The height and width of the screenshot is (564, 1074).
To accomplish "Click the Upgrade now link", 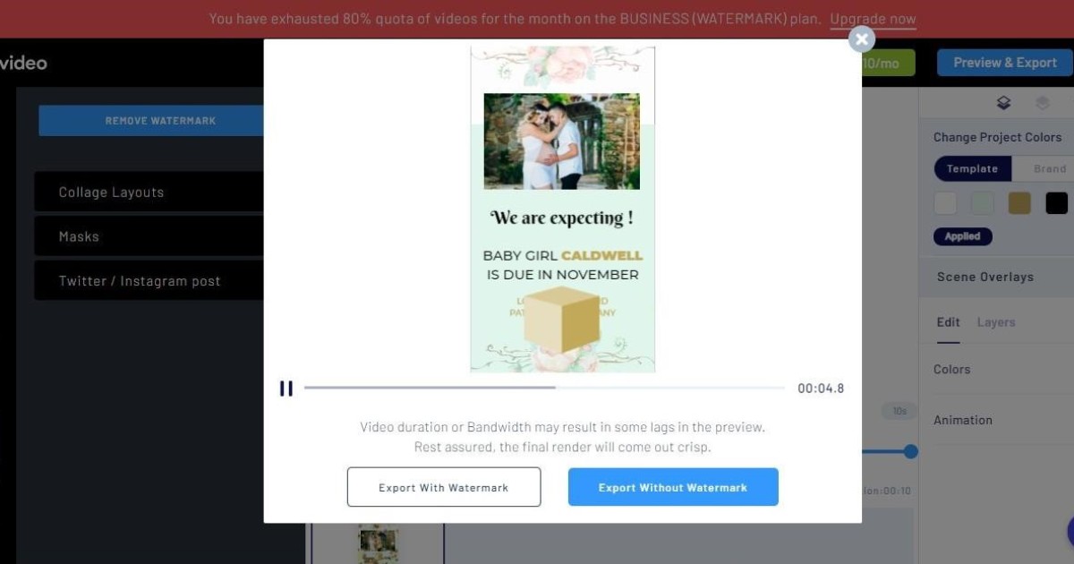I will tap(873, 19).
